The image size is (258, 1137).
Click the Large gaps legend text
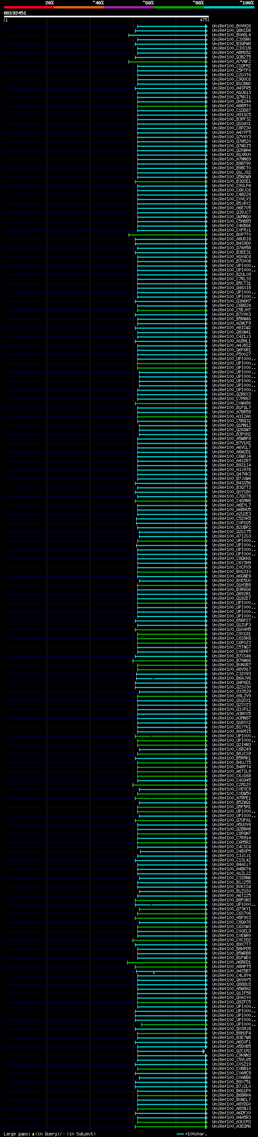click(x=50, y=1133)
